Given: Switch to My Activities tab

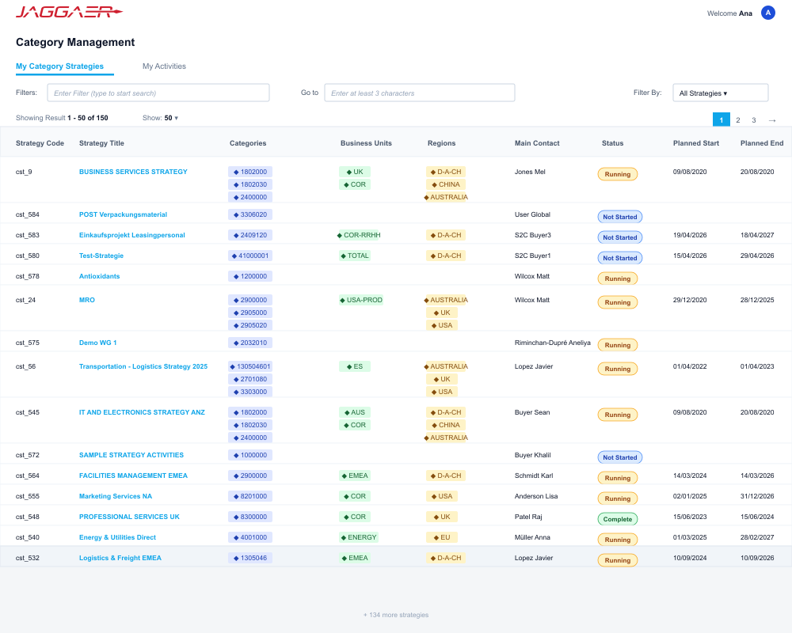Looking at the screenshot, I should point(164,66).
